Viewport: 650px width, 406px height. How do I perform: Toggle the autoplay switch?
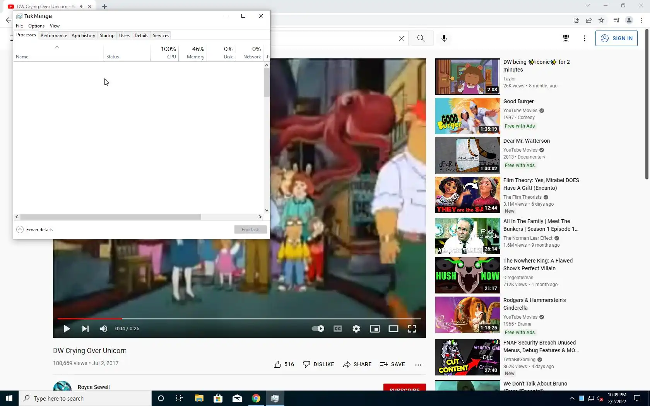tap(318, 329)
